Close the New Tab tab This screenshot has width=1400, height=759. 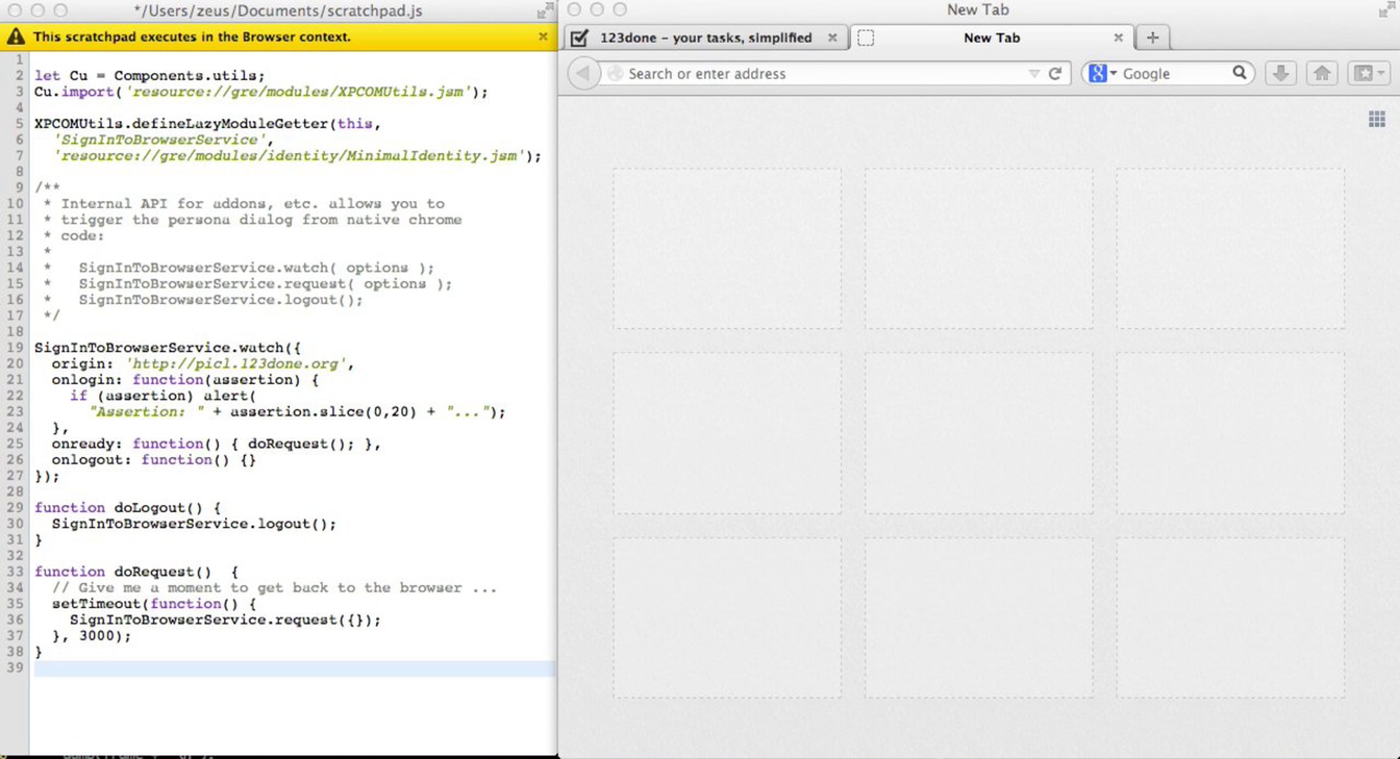tap(1118, 37)
